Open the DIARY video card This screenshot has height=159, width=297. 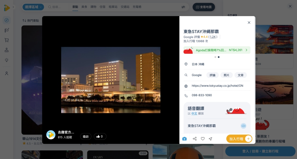pyautogui.click(x=118, y=155)
